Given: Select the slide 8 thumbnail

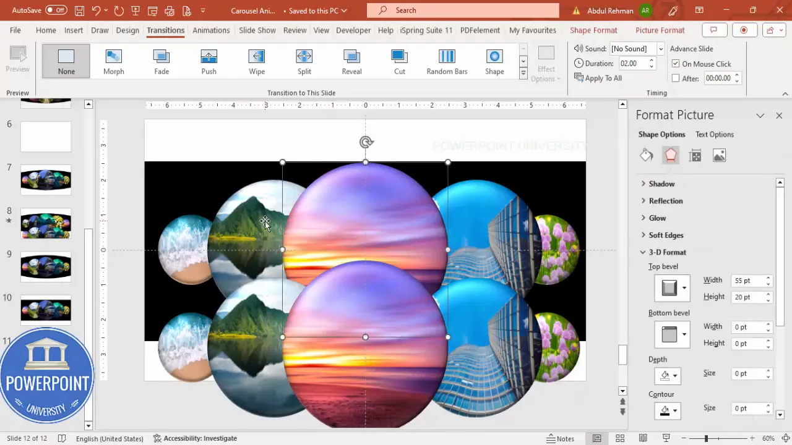Looking at the screenshot, I should coord(46,224).
